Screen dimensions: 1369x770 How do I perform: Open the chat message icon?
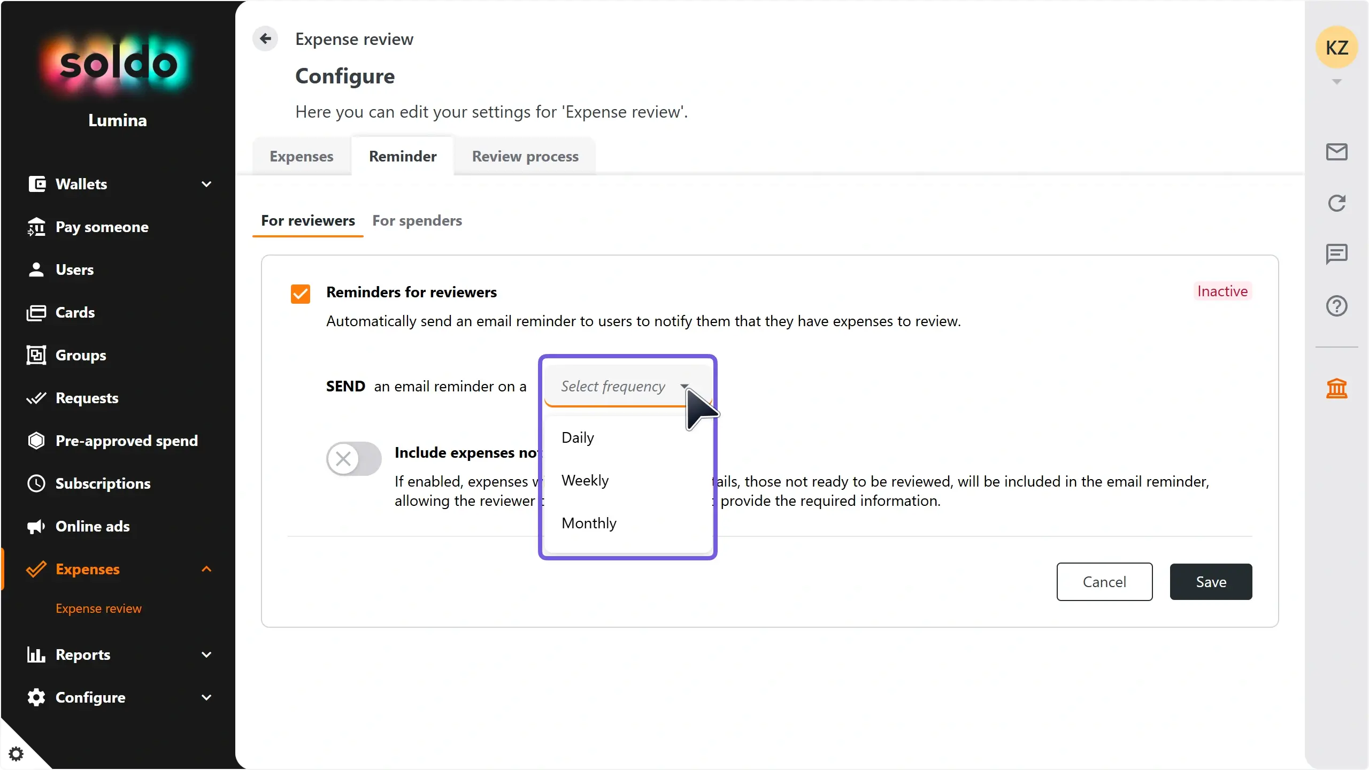(1336, 254)
